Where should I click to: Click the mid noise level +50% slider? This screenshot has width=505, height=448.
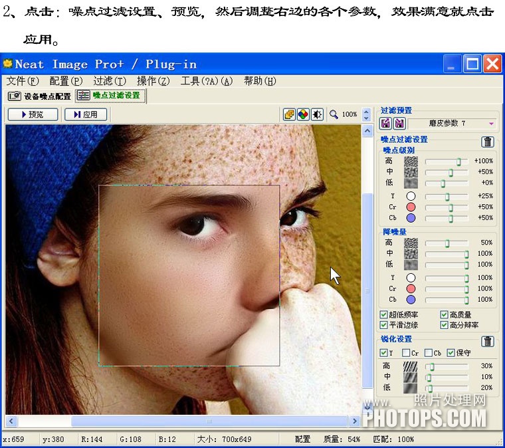(447, 172)
